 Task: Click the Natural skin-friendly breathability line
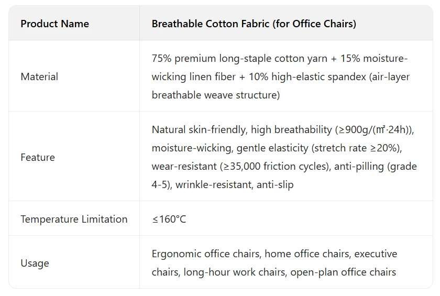tap(283, 129)
